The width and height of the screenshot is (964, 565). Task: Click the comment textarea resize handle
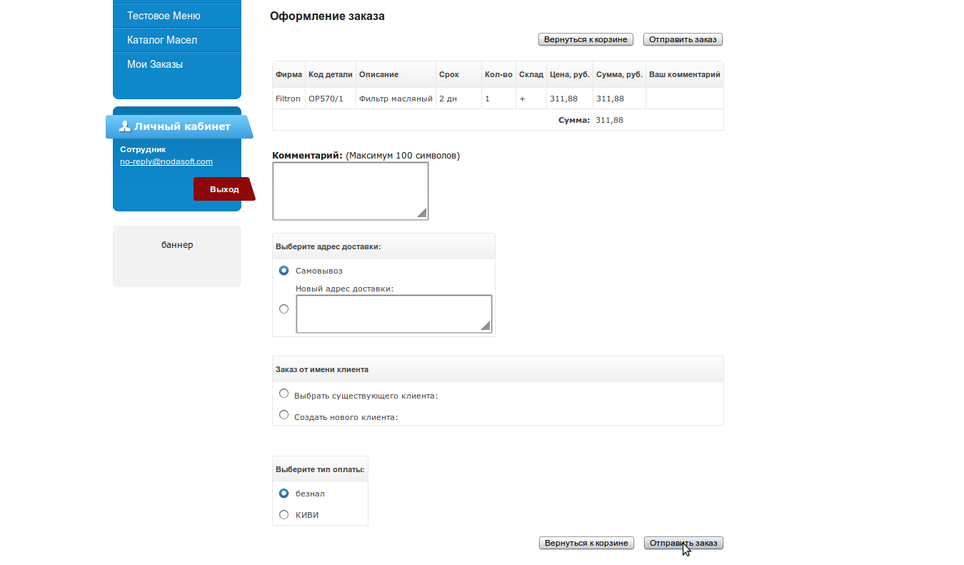click(422, 213)
